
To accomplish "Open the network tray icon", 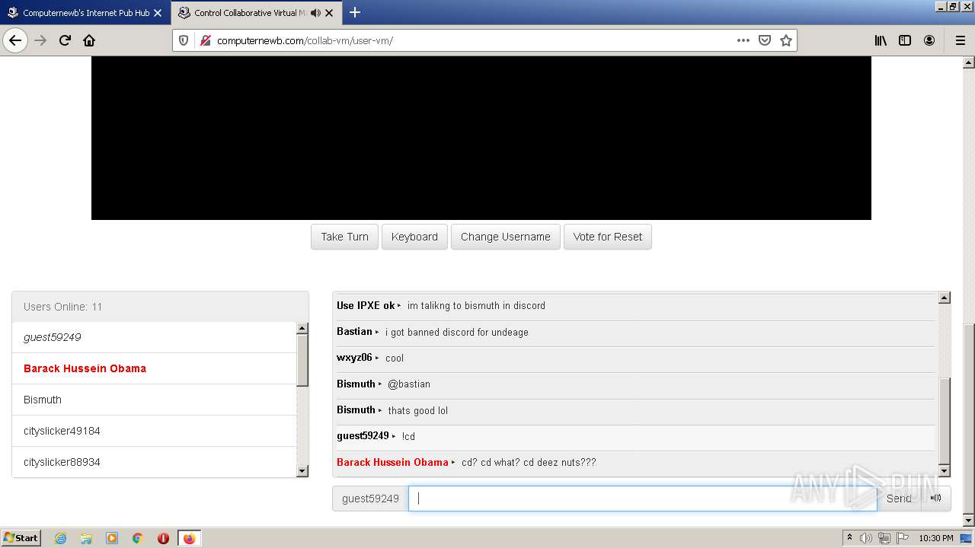I will [x=884, y=538].
